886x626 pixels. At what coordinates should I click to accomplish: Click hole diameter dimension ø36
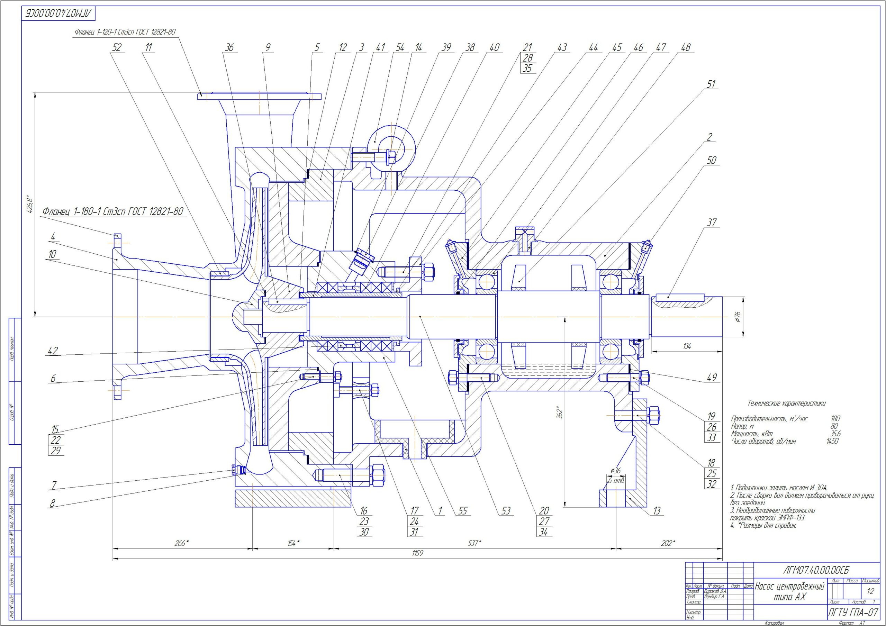(615, 471)
